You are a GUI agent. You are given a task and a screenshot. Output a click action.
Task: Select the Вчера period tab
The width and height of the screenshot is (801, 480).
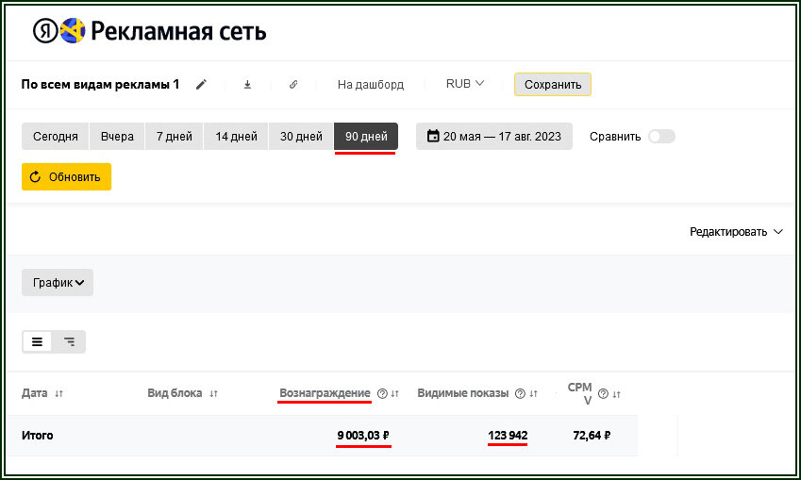117,137
